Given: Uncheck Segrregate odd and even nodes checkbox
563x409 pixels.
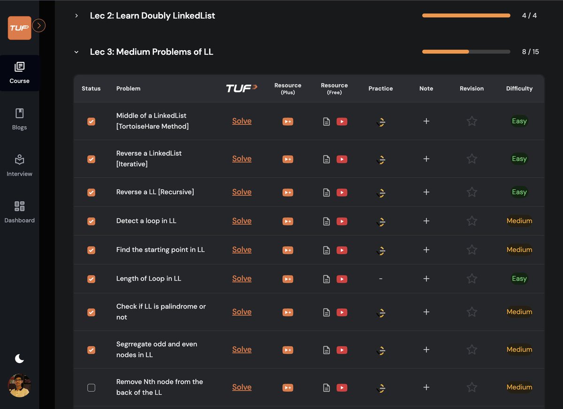Looking at the screenshot, I should point(91,349).
